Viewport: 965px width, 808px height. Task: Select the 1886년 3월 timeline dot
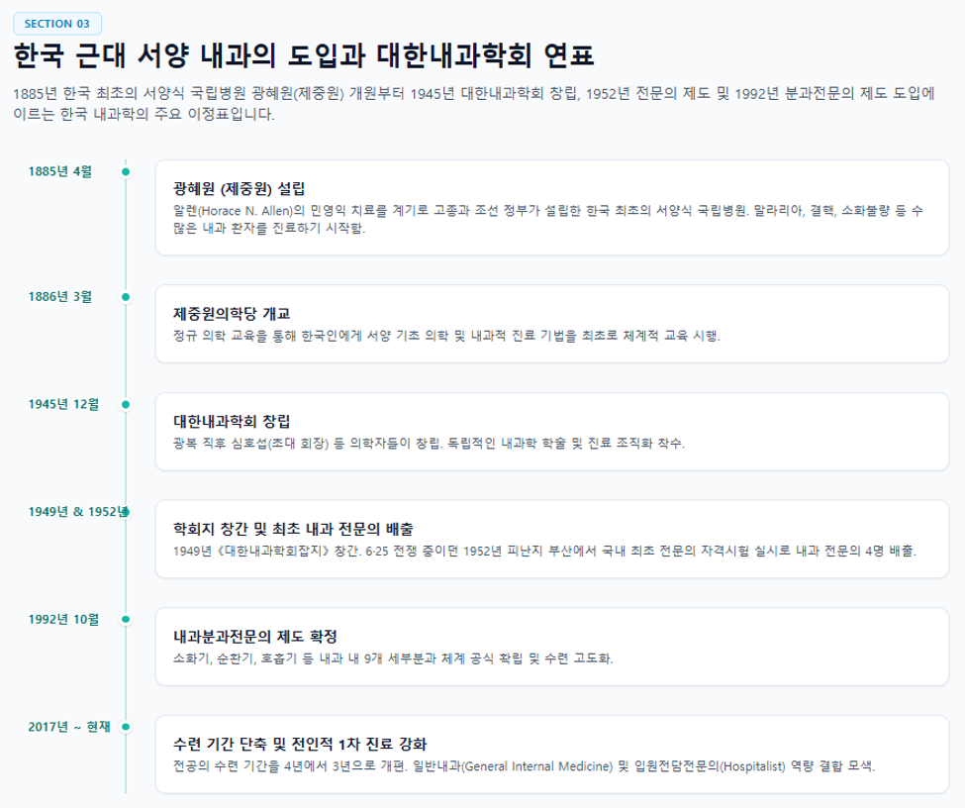(126, 297)
